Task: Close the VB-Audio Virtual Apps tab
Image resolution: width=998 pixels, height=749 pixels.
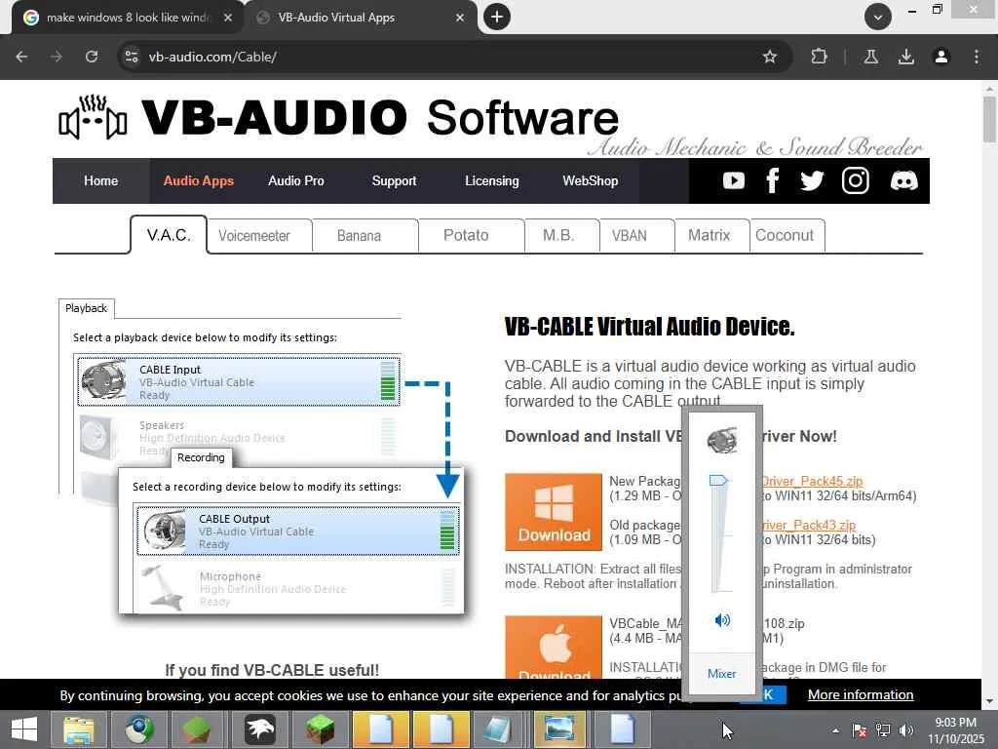Action: (x=460, y=18)
